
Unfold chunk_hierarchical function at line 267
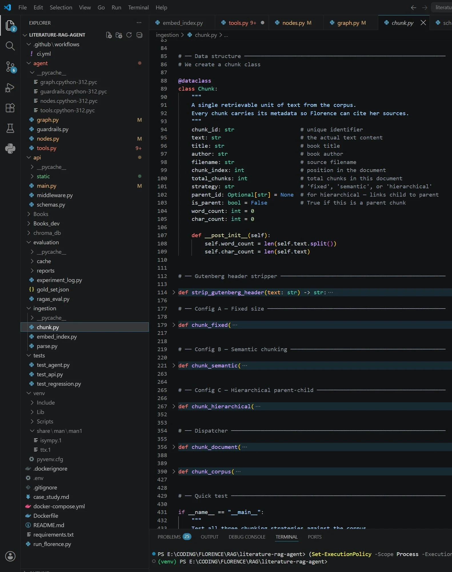174,406
